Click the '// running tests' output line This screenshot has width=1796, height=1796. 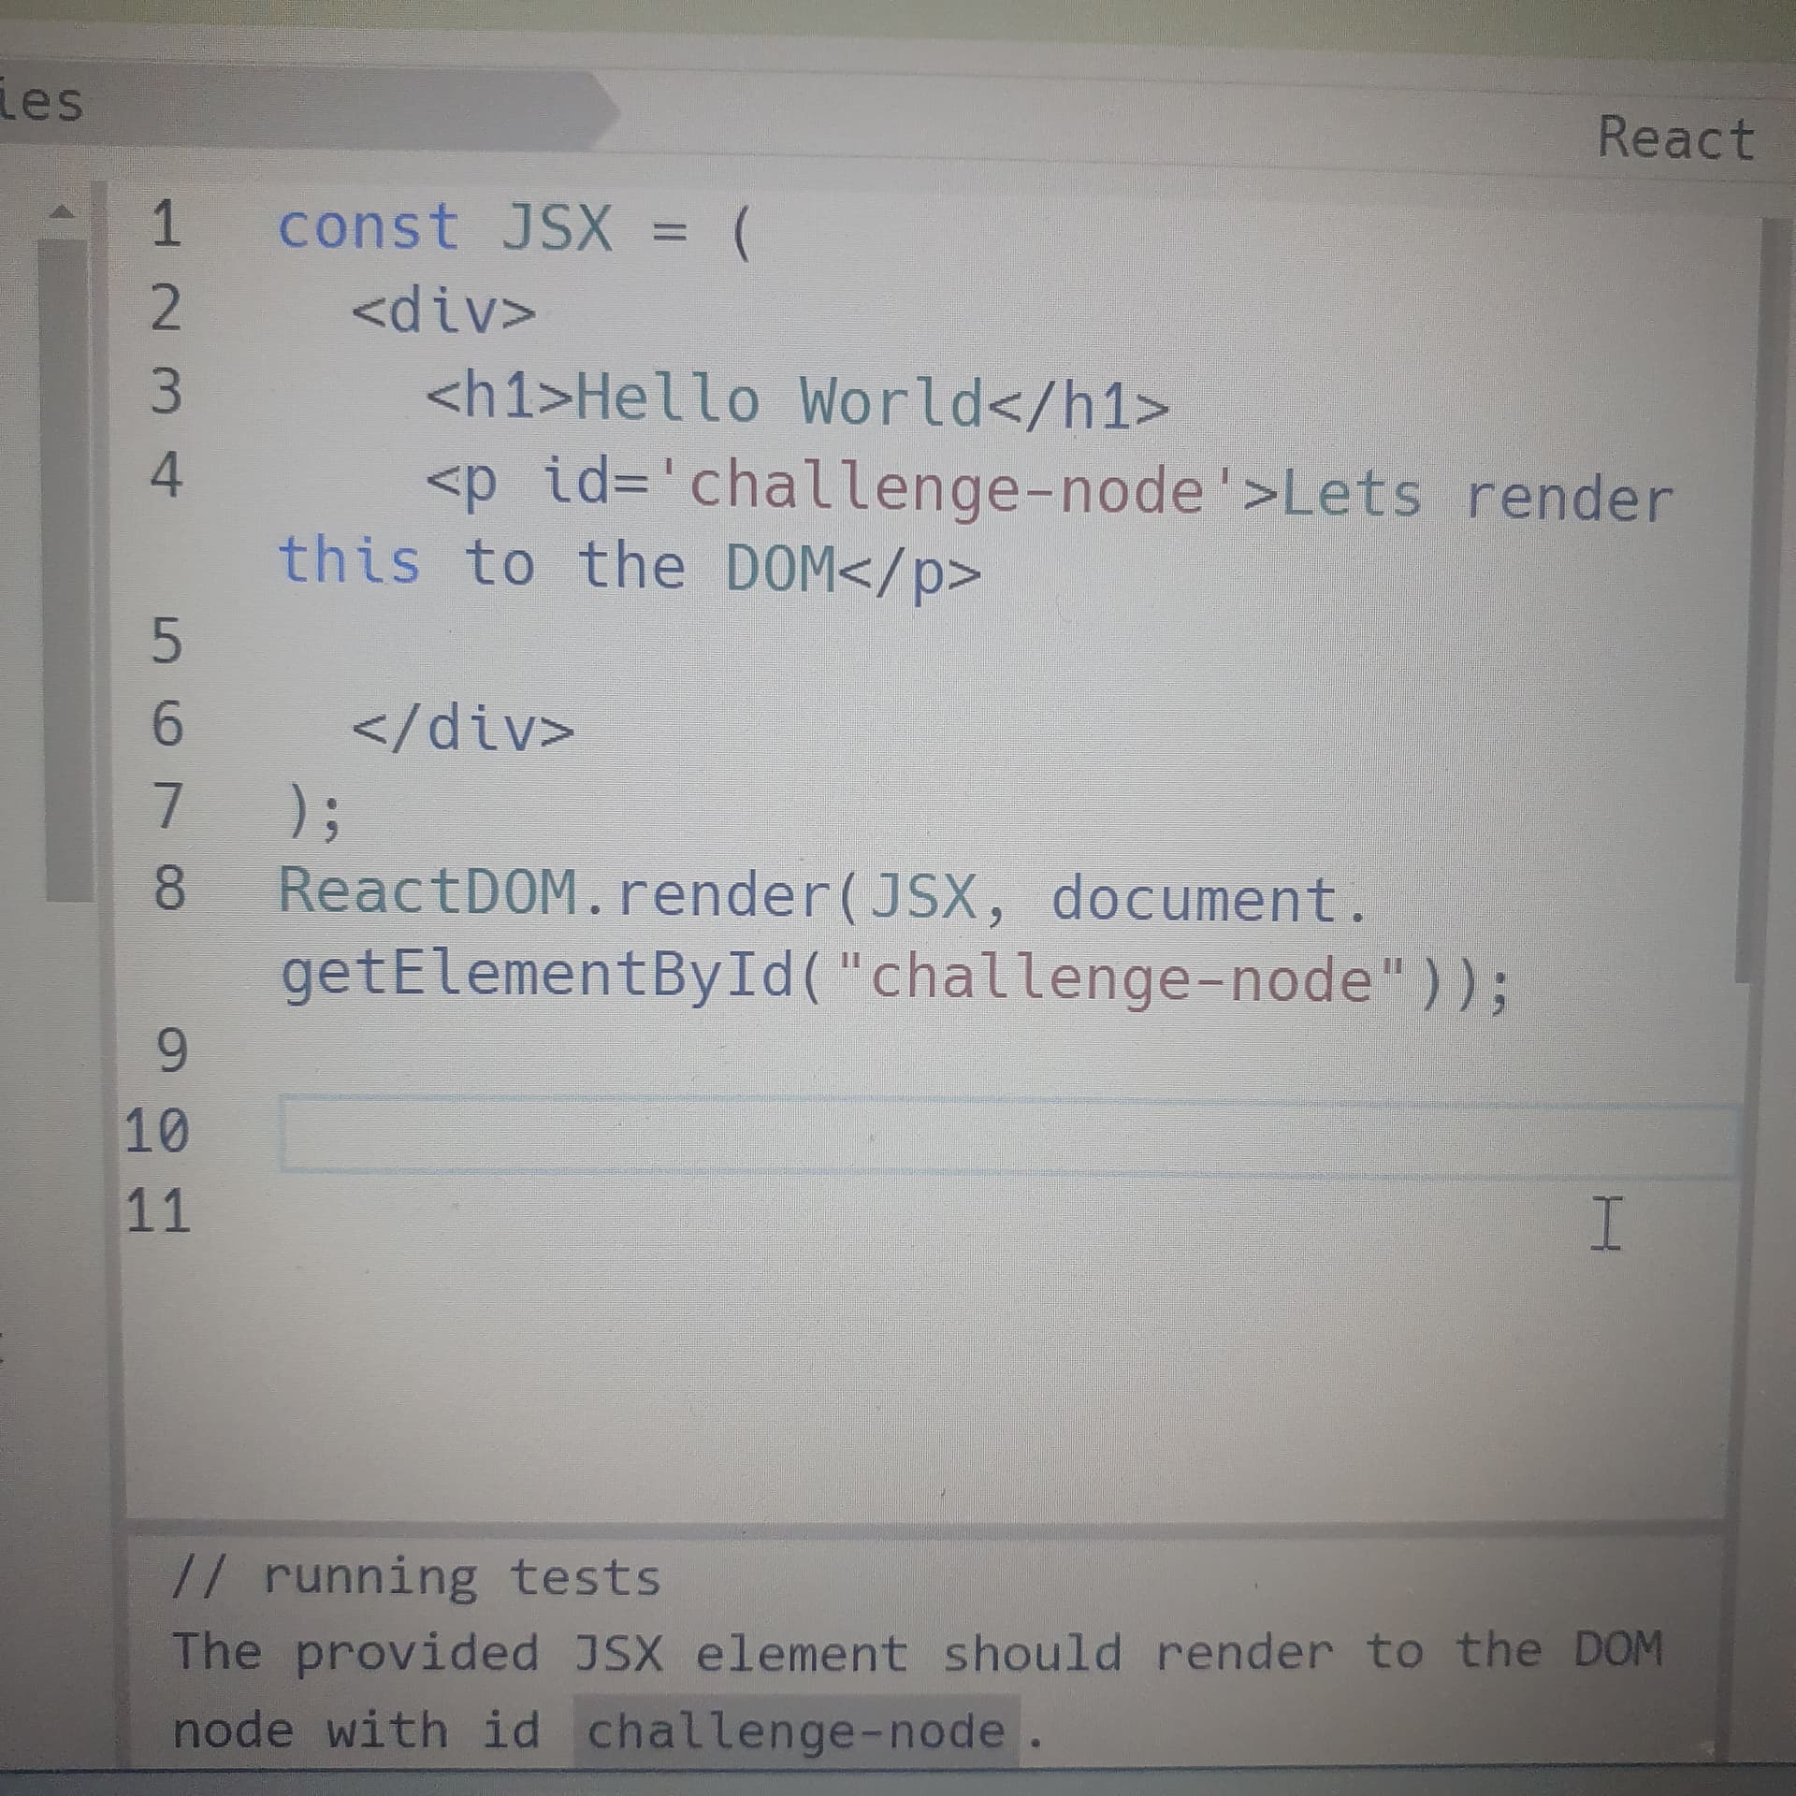pos(412,1576)
